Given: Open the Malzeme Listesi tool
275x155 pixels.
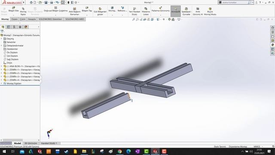Looking at the screenshot, I should [x=146, y=12].
